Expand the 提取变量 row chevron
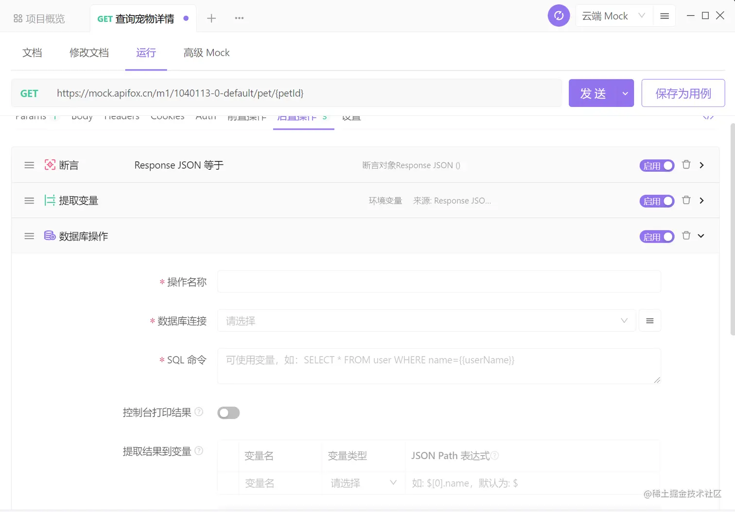This screenshot has width=735, height=512. click(x=701, y=201)
